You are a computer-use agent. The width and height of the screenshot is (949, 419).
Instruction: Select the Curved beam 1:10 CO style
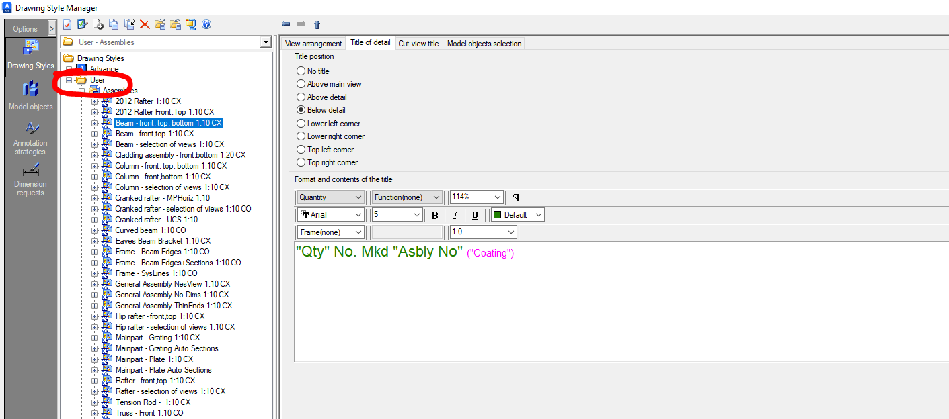(150, 230)
